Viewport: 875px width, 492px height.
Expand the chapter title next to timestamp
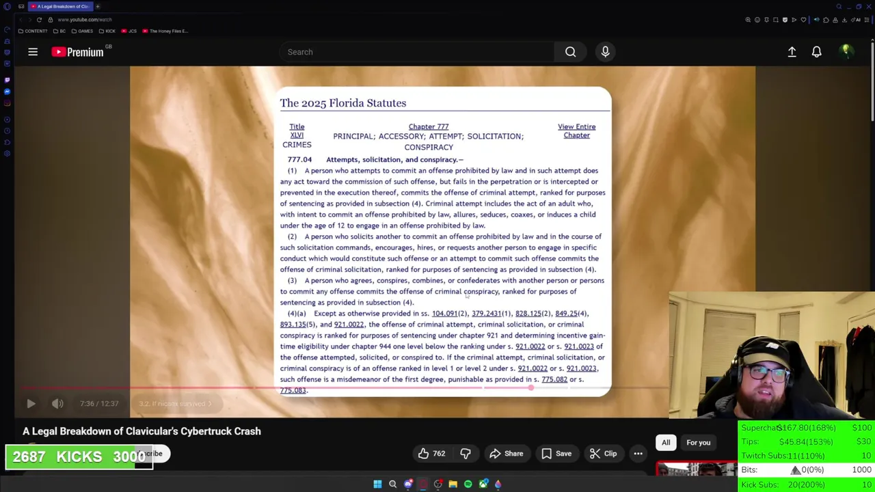pos(176,404)
